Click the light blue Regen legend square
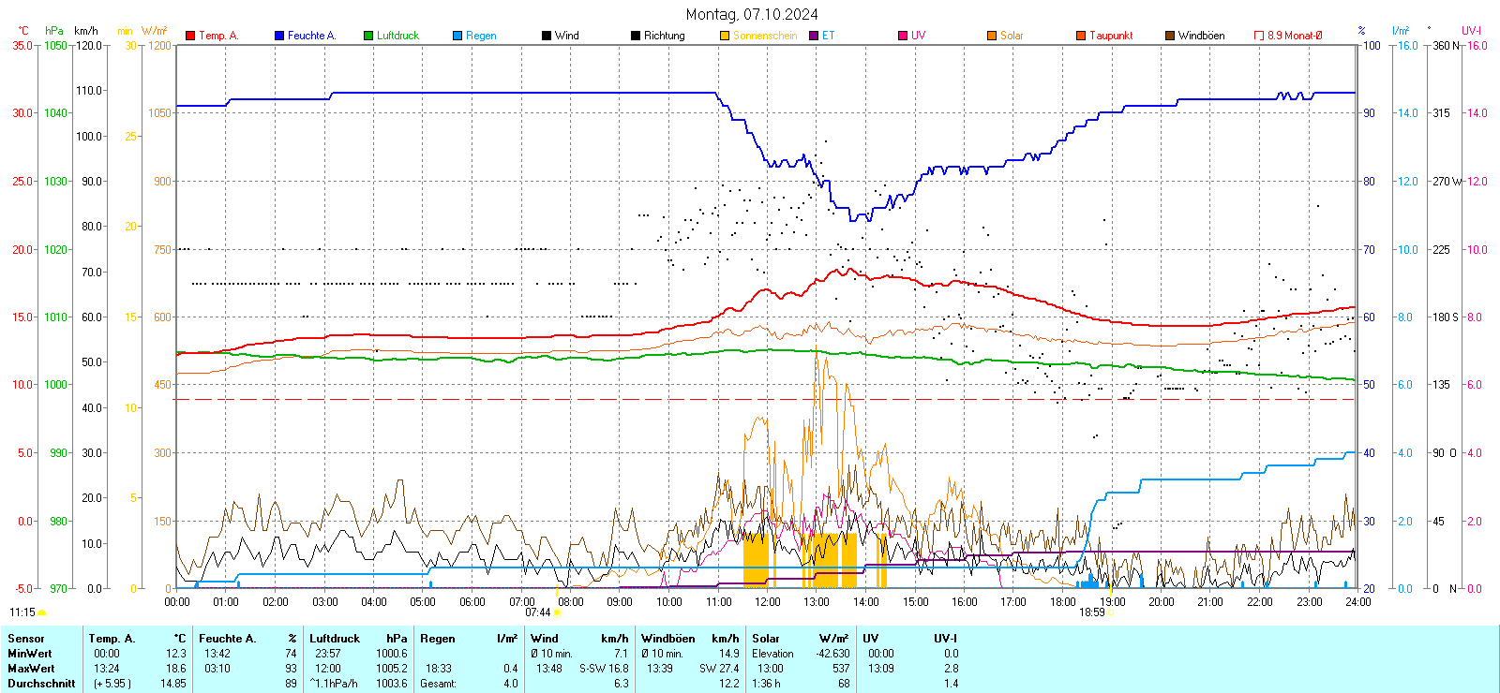This screenshot has width=1500, height=693. click(457, 36)
